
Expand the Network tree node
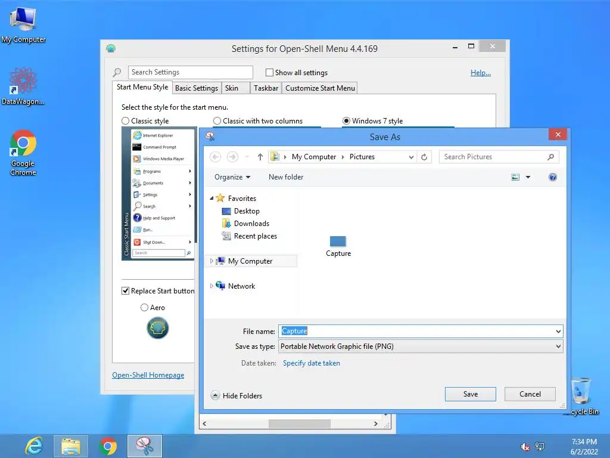211,286
